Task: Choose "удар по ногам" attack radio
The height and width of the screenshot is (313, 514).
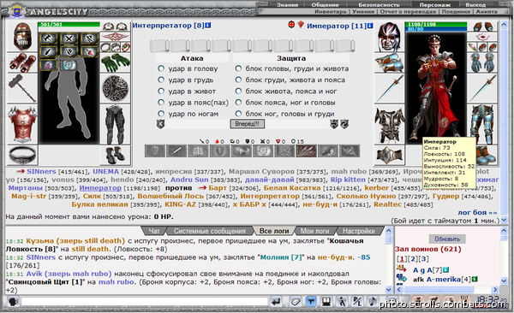Action: coord(161,114)
